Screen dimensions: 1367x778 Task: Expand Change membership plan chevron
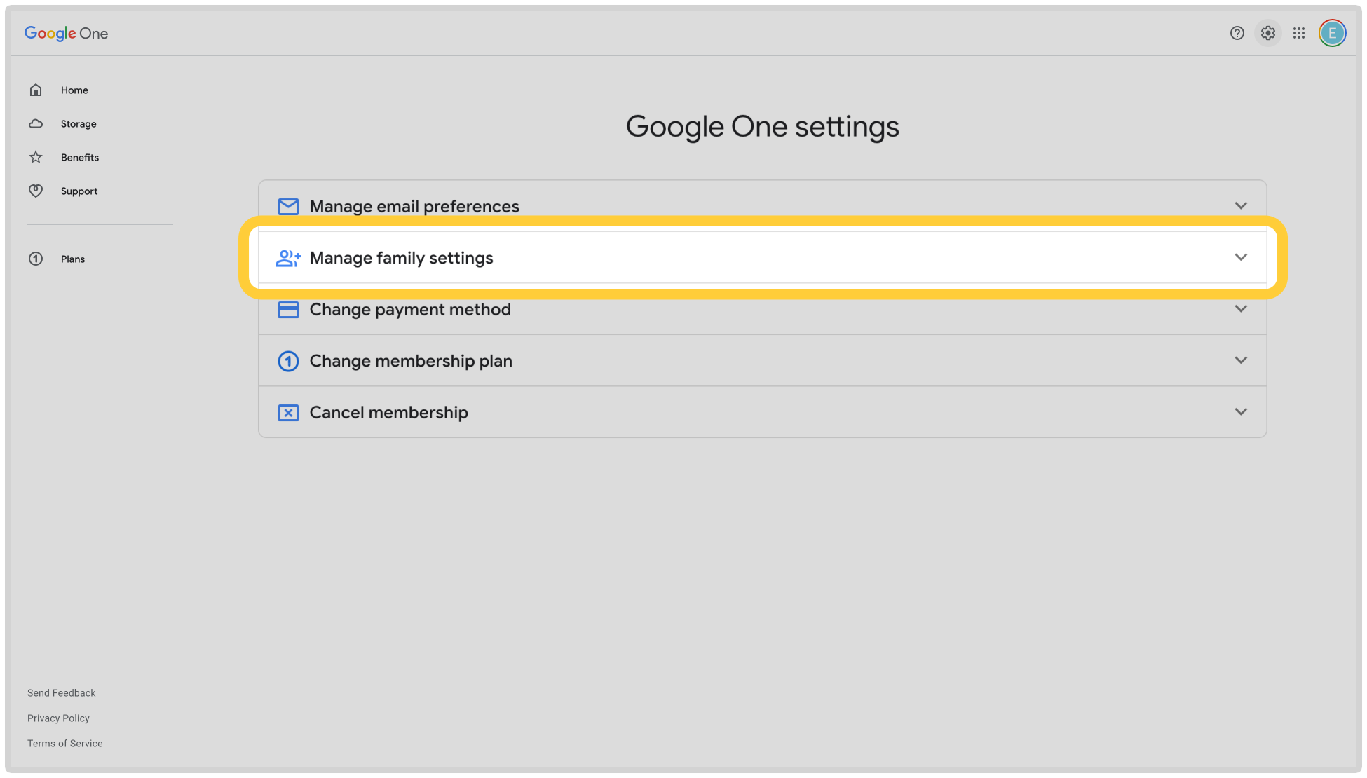point(1241,360)
